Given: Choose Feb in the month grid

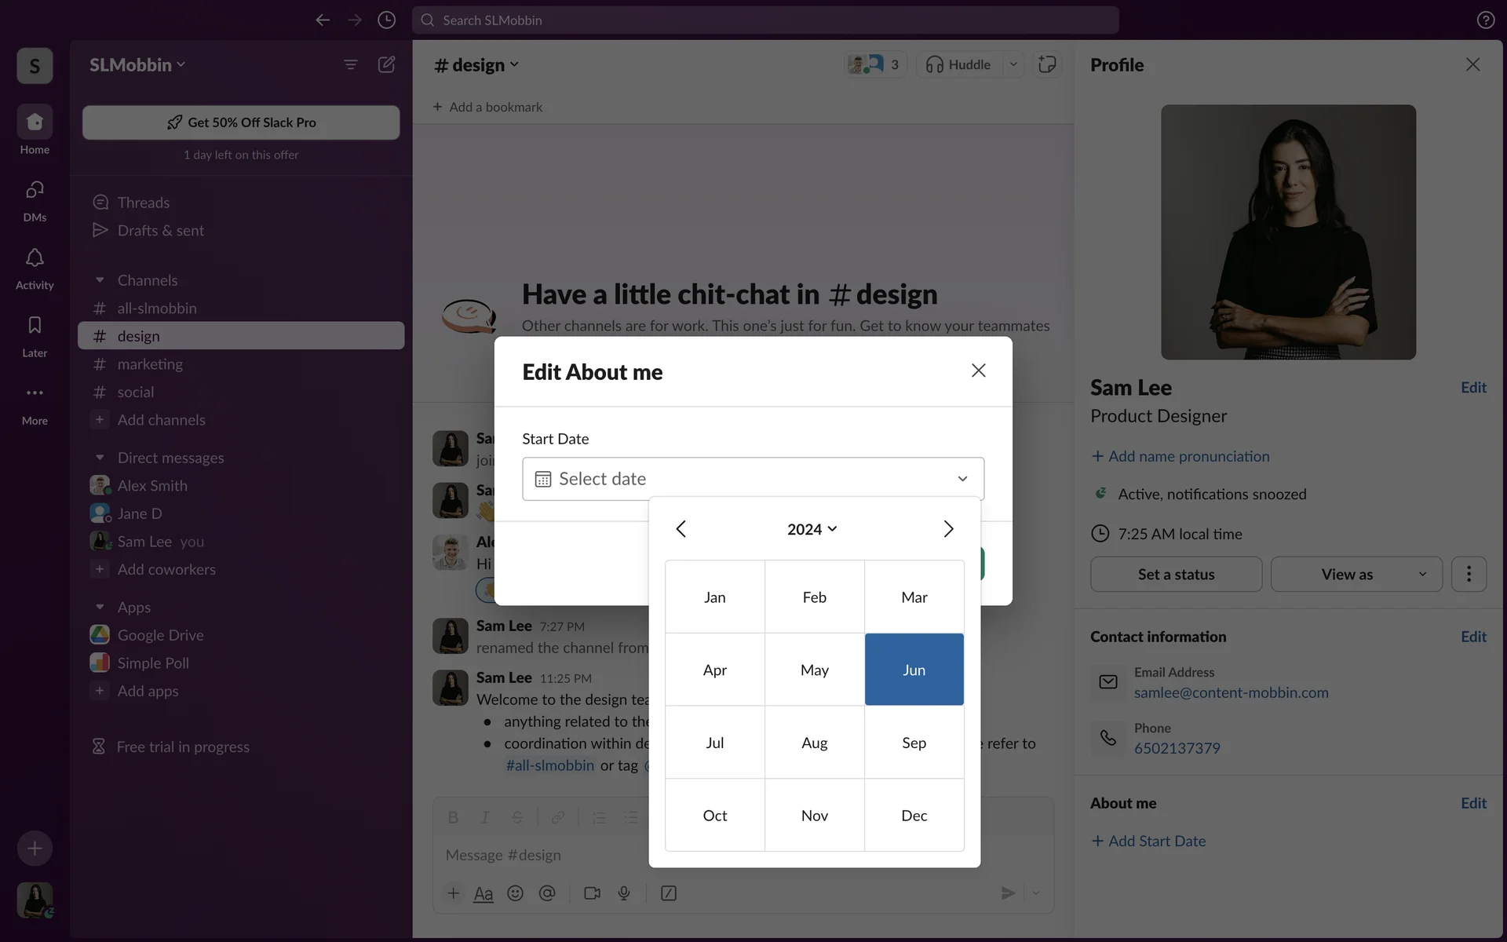Looking at the screenshot, I should [814, 597].
